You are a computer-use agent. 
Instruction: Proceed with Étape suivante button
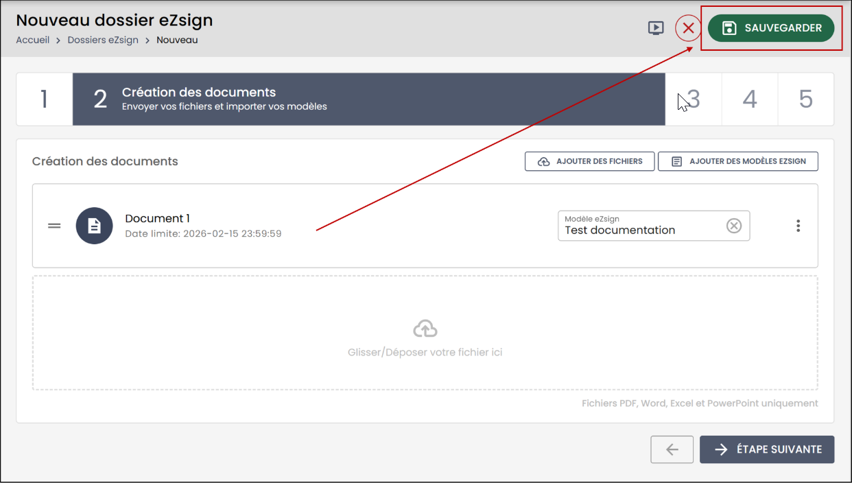[767, 449]
